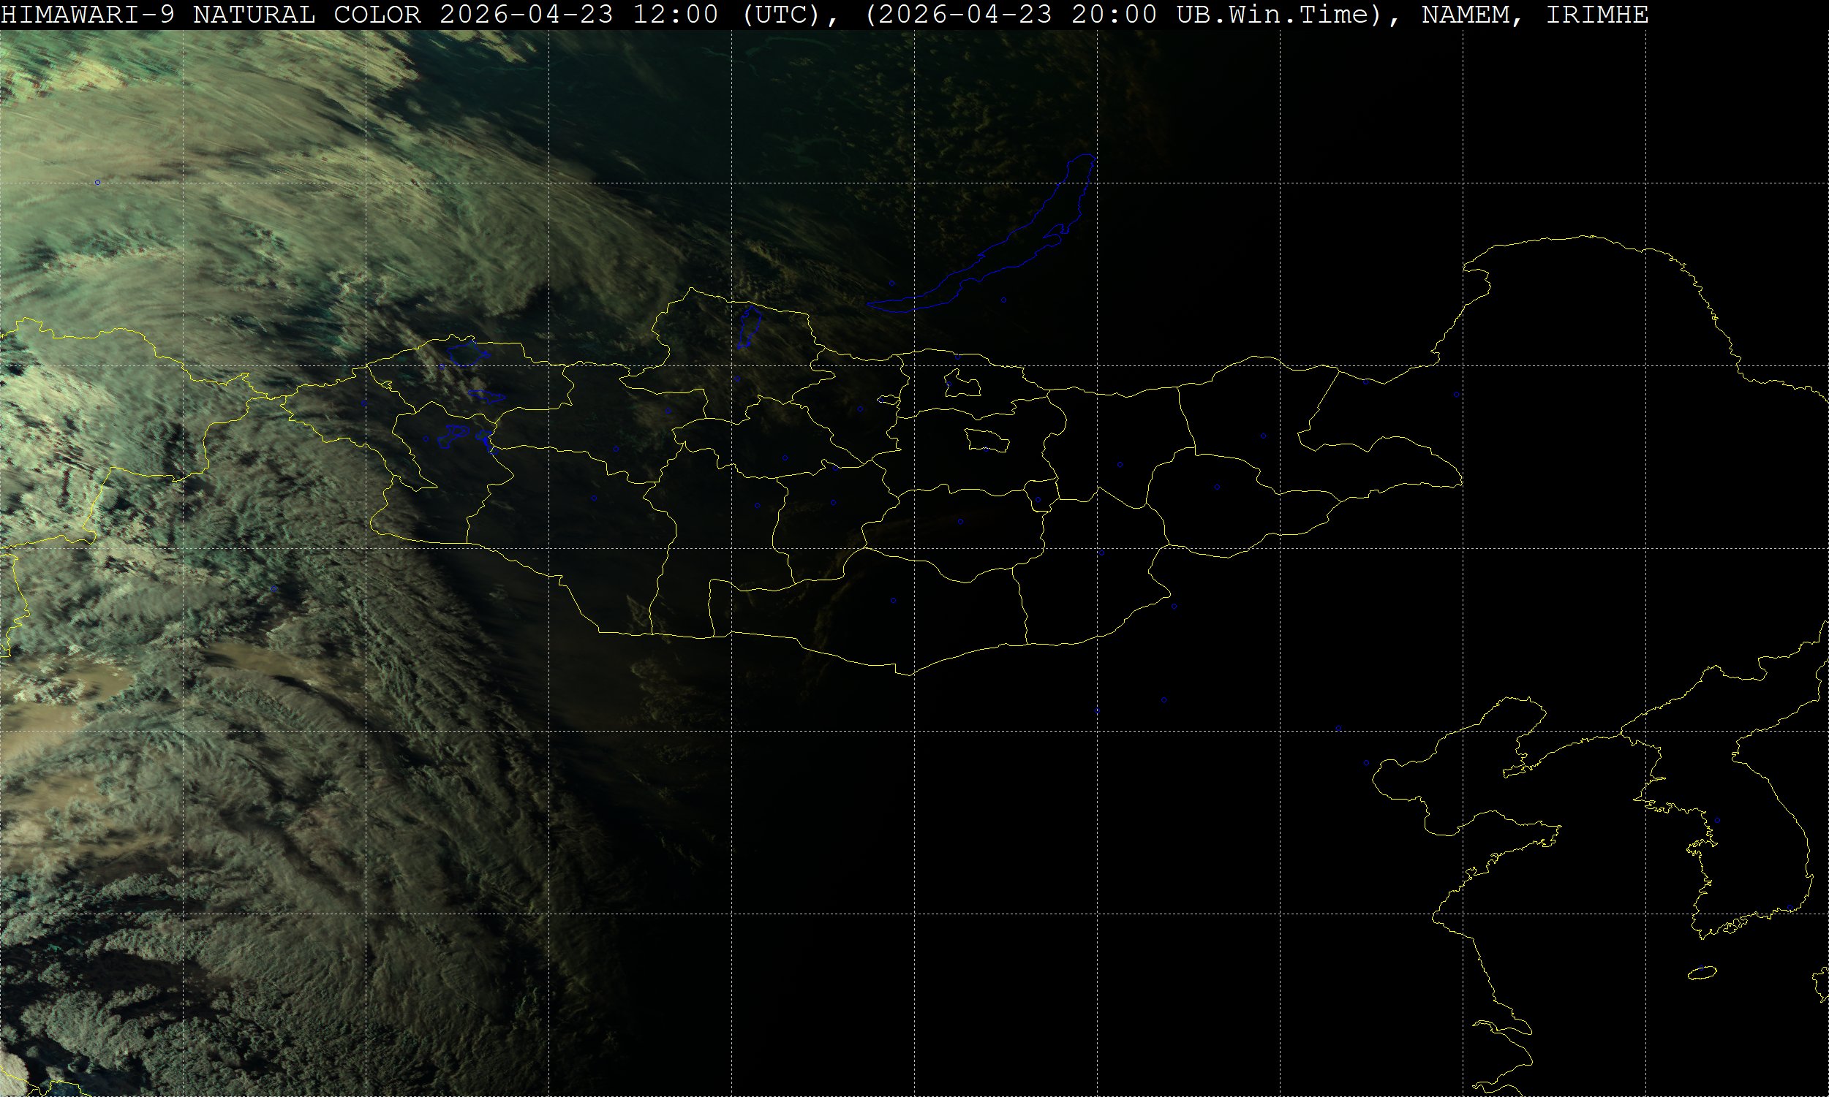Click the HIMAWARI-9 text in the header

click(88, 14)
